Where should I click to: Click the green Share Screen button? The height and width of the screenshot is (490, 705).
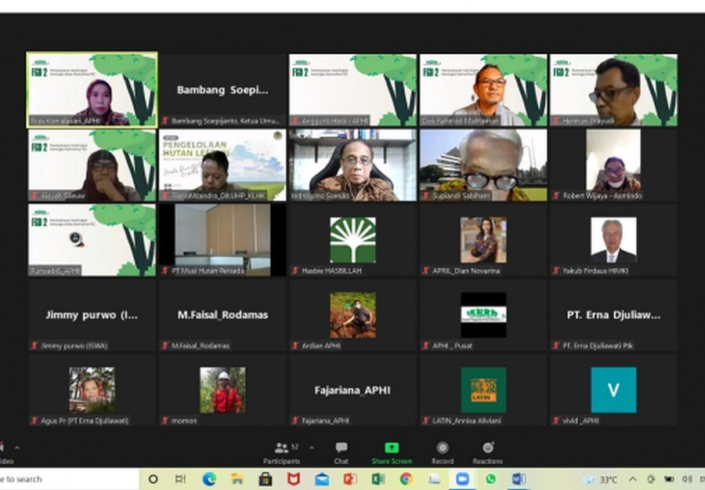click(x=392, y=452)
